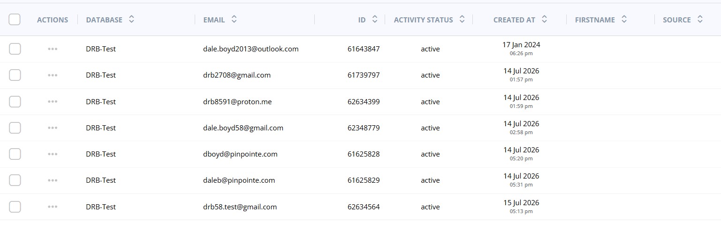Click the 01:57 pm timestamp

(x=521, y=80)
